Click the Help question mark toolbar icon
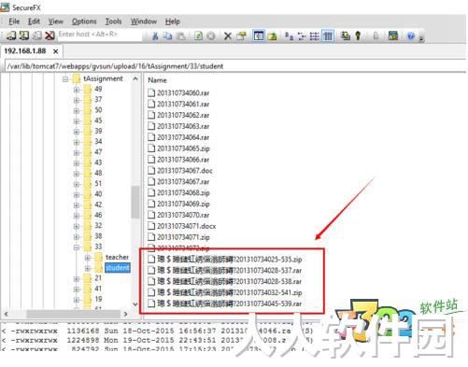 point(411,36)
